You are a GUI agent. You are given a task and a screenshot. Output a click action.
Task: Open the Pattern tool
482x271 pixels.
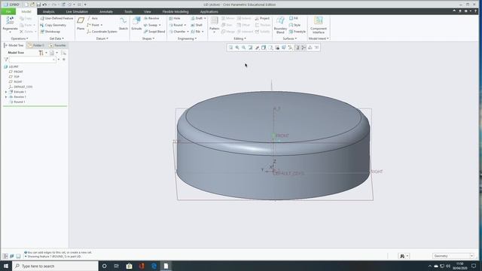coord(214,23)
